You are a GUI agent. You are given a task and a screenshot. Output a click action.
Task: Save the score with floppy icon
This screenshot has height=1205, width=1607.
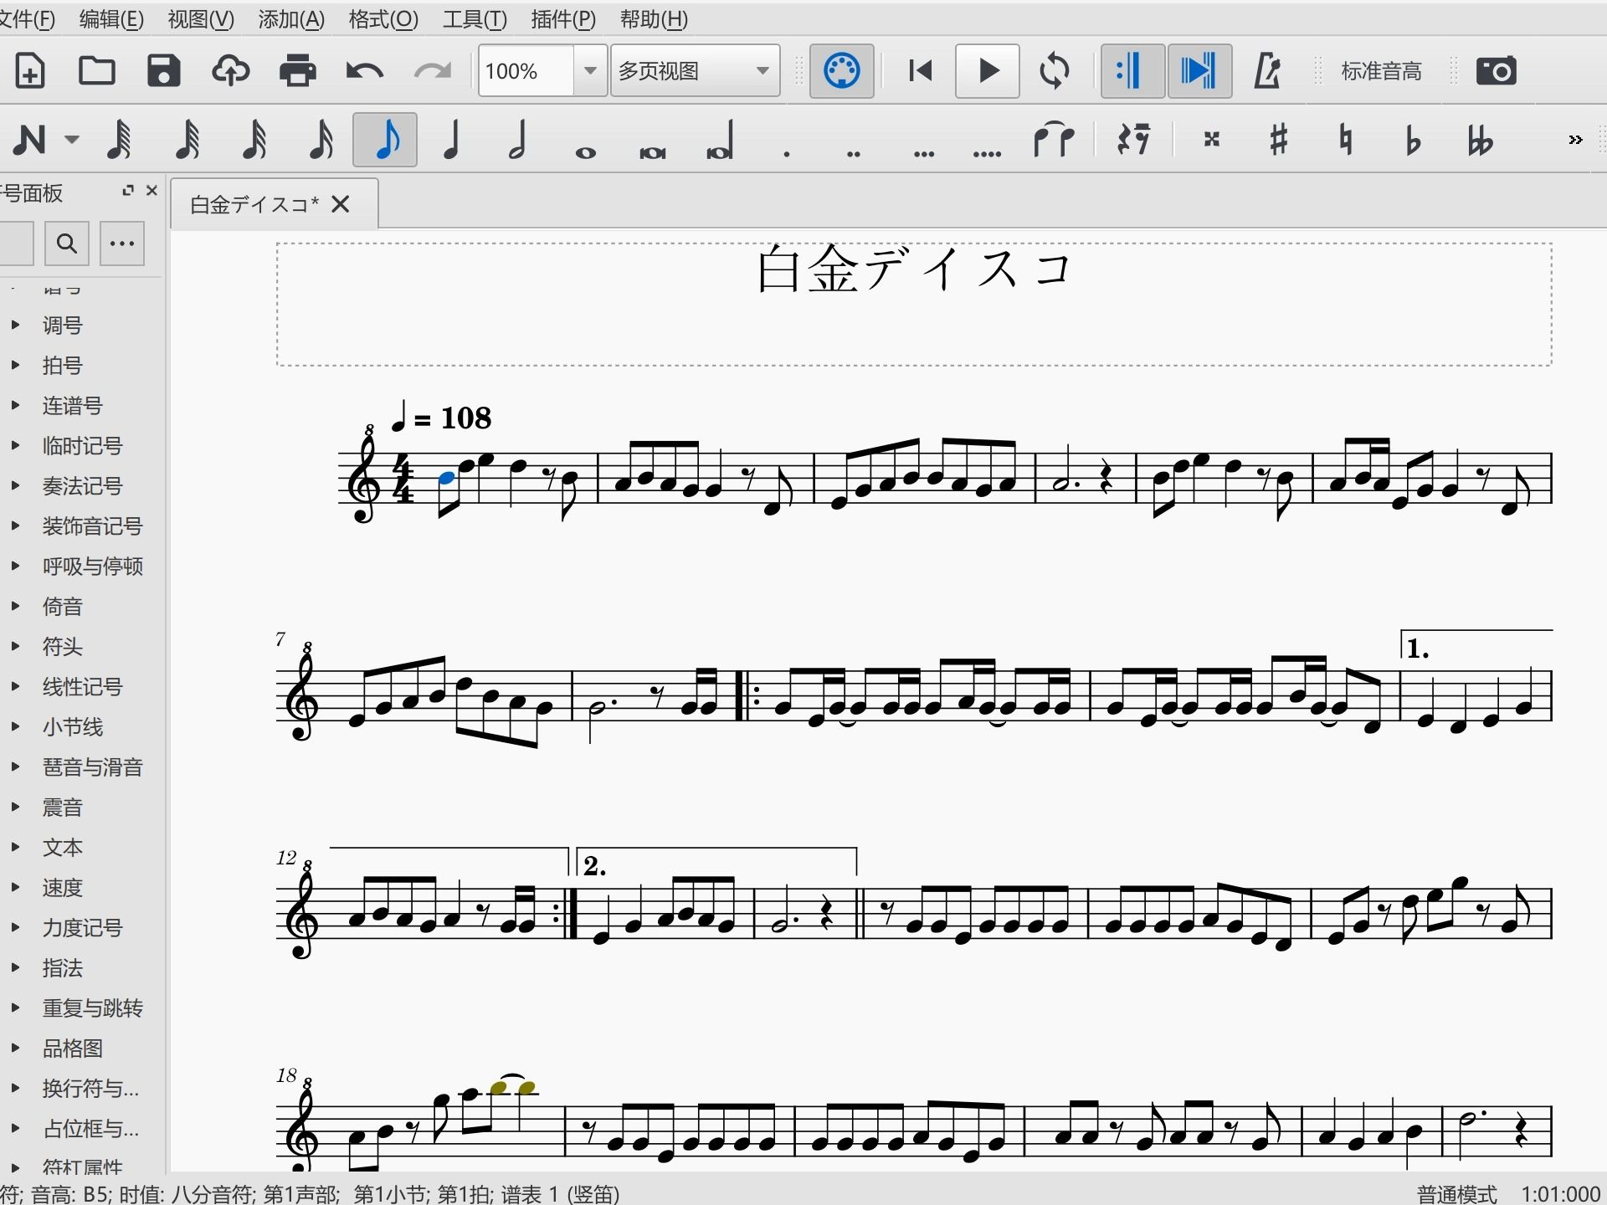[164, 71]
